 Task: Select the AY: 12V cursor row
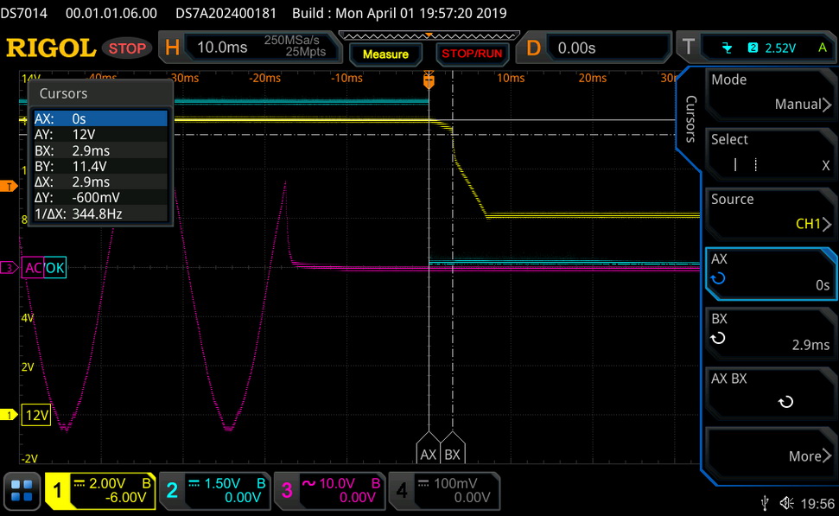[100, 134]
